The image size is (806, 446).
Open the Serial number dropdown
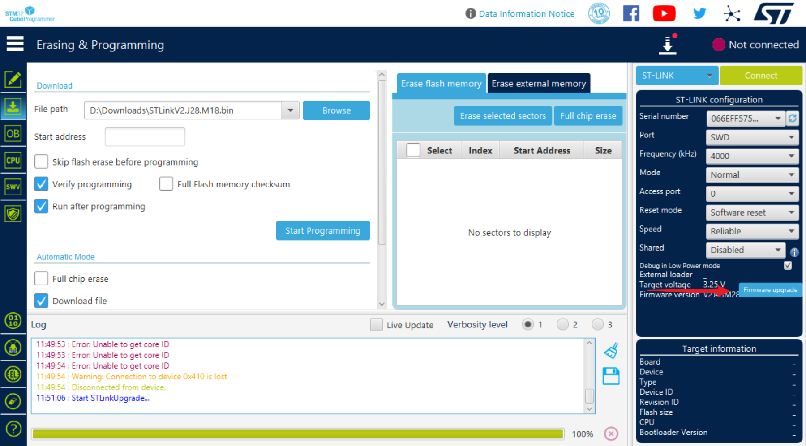point(746,118)
